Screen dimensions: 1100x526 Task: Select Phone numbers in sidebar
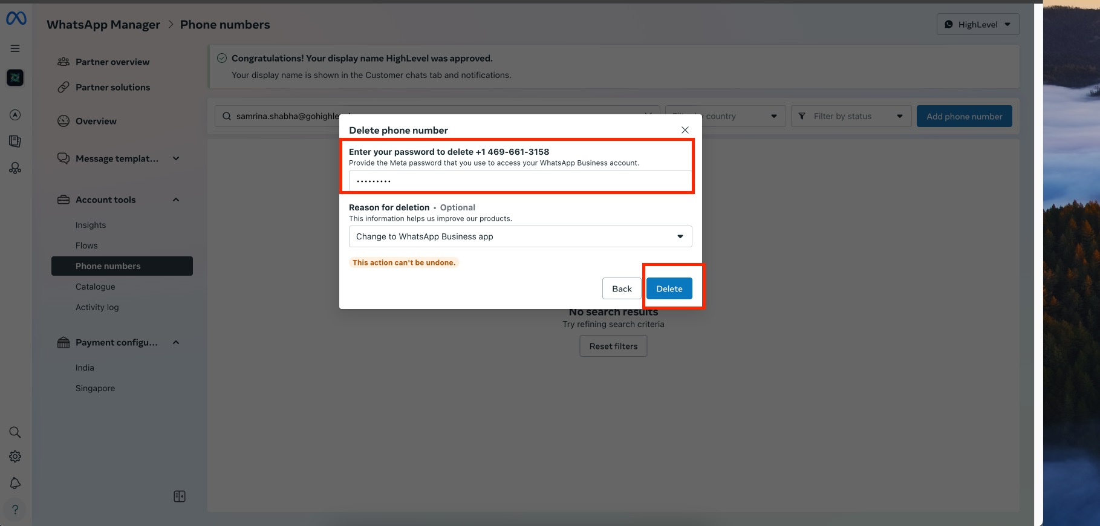(122, 266)
